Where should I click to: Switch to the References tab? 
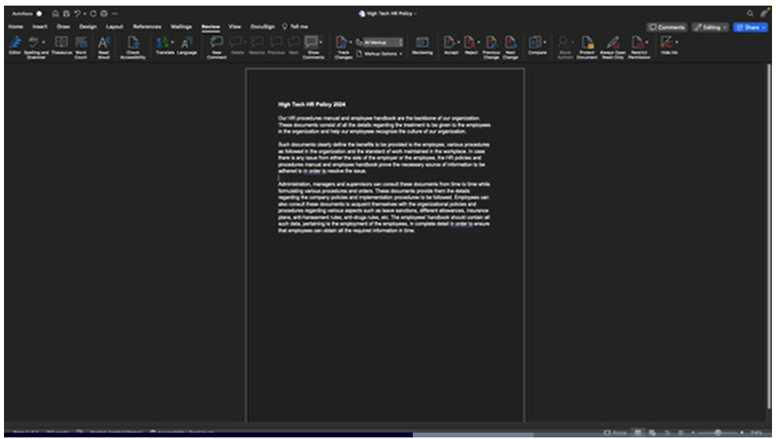coord(147,26)
